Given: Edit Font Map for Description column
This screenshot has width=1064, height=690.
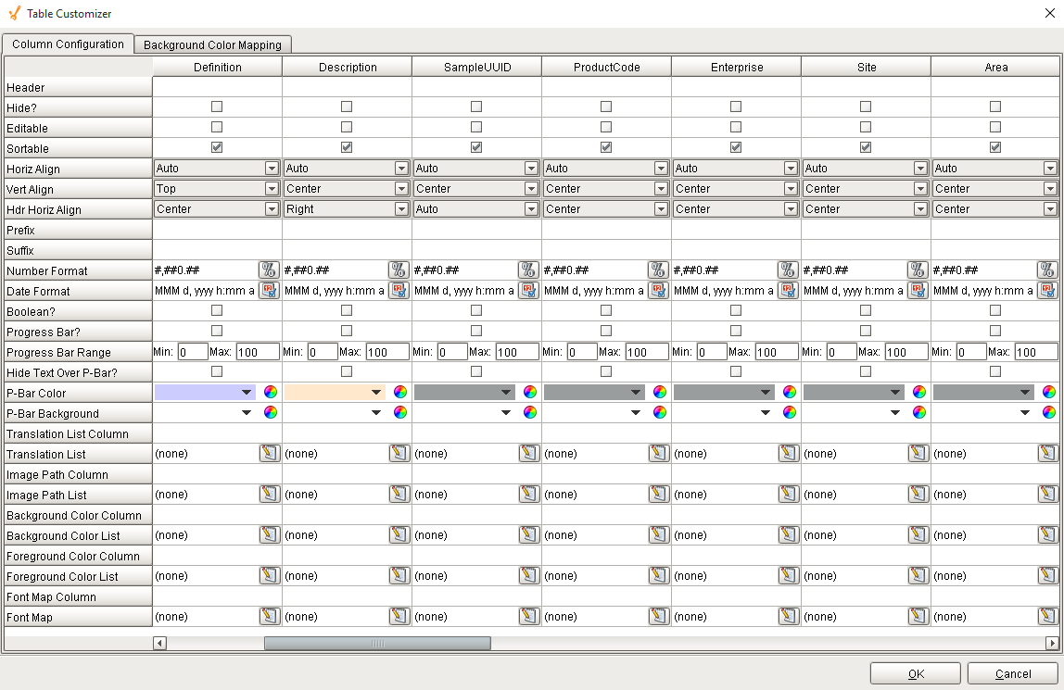Looking at the screenshot, I should click(399, 617).
